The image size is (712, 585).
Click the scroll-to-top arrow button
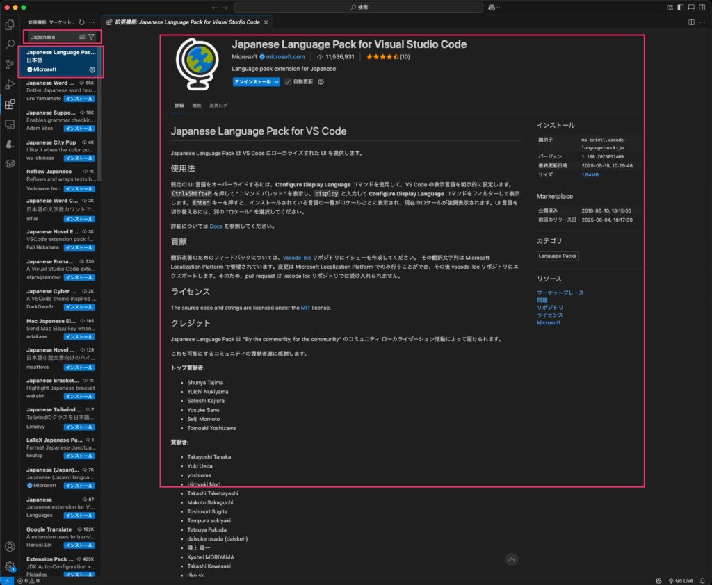tap(511, 559)
